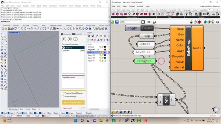Click Layer 04 green color swatch
This screenshot has height=124, width=221.
(x=105, y=58)
